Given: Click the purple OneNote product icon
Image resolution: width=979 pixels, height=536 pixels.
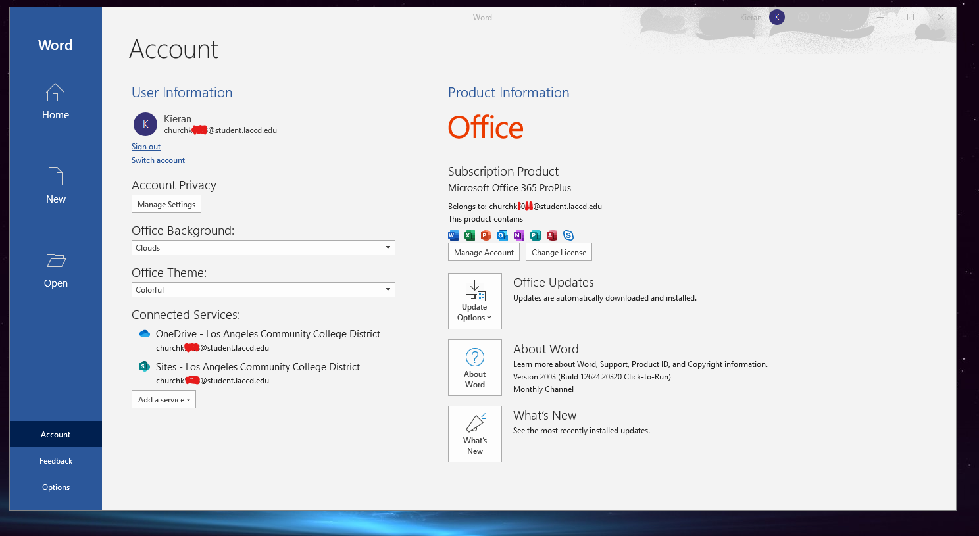Looking at the screenshot, I should point(519,235).
